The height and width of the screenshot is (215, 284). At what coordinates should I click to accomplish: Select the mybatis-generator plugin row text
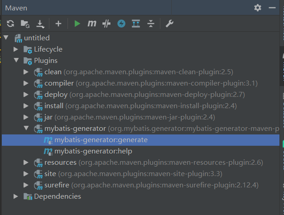point(162,129)
